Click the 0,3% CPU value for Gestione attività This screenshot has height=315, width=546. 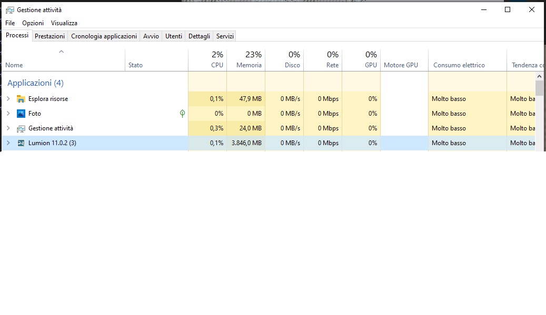[x=216, y=128]
